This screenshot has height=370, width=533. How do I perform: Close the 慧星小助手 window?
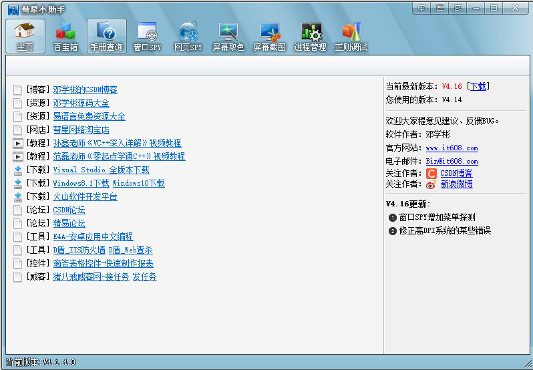(x=516, y=8)
